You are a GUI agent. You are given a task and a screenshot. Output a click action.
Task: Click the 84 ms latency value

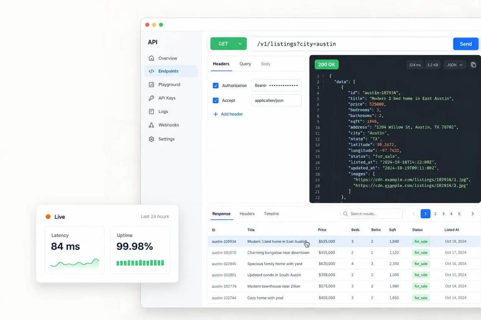click(65, 246)
